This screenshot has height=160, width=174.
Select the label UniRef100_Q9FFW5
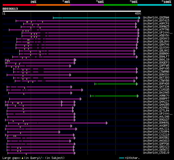coord(156,66)
